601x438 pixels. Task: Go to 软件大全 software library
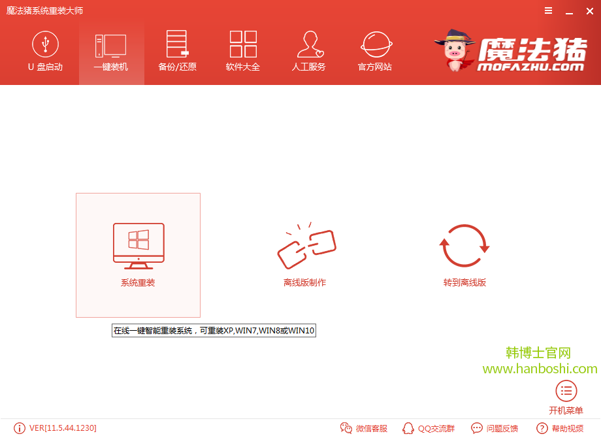[243, 52]
